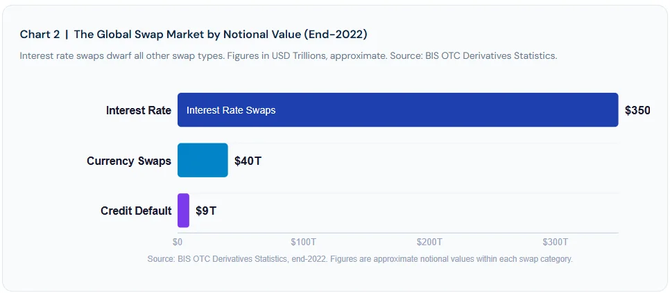Click the purple Credit Default bar

[x=183, y=211]
